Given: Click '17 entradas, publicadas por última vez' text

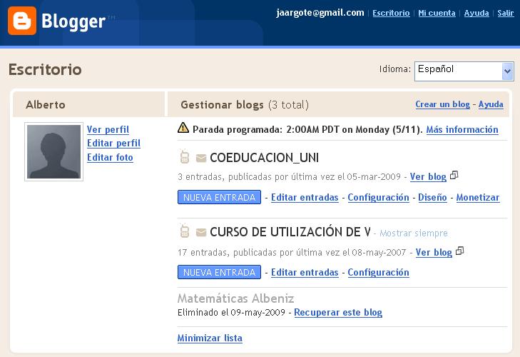Looking at the screenshot, I should tap(292, 252).
